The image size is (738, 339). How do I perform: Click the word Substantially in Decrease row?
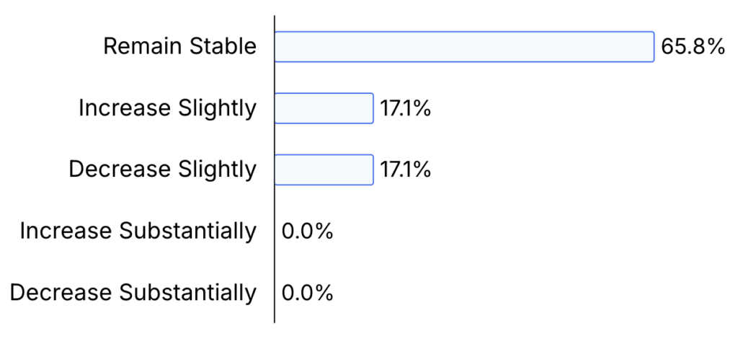(x=188, y=292)
